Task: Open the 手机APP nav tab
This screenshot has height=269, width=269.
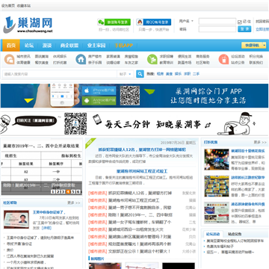Action: 123,46
